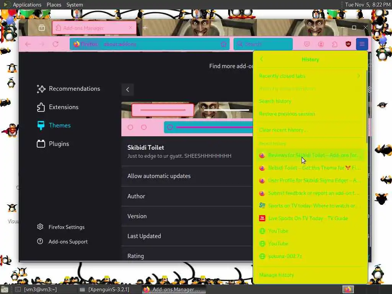Click the browser forward arrow button
This screenshot has height=294, width=392.
(x=41, y=44)
